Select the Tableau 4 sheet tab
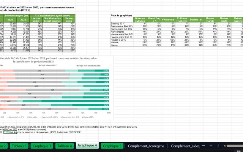The height and width of the screenshot is (152, 243). tap(65, 146)
